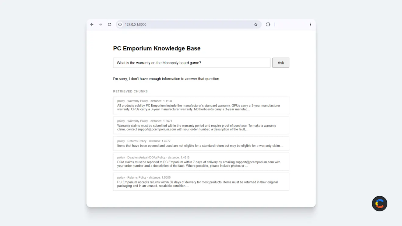The height and width of the screenshot is (226, 402).
Task: Click chunk text starting "Items that have been opened"
Action: click(x=200, y=146)
